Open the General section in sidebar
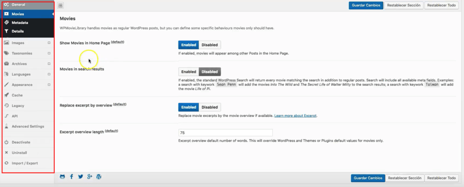The image size is (464, 187). pos(28,5)
